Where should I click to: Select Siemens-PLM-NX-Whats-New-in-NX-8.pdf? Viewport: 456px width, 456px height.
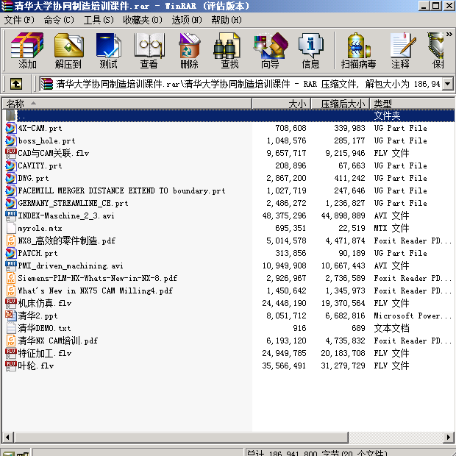(x=98, y=278)
